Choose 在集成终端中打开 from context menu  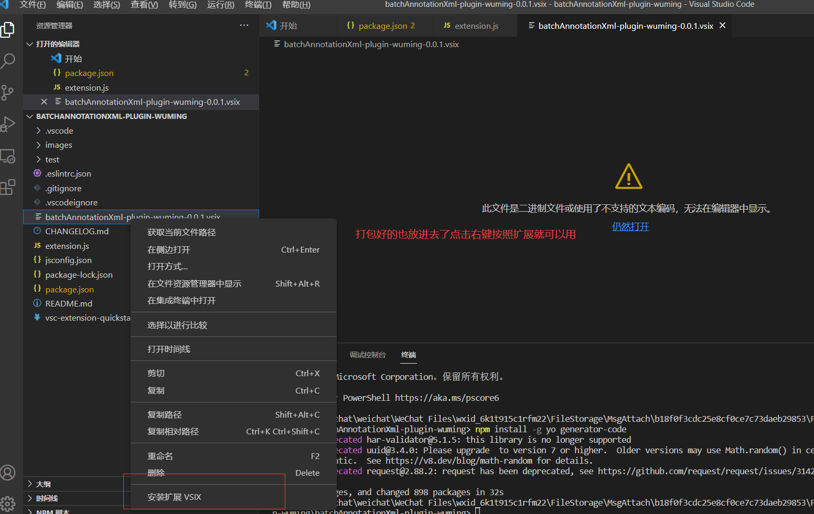tap(233, 300)
